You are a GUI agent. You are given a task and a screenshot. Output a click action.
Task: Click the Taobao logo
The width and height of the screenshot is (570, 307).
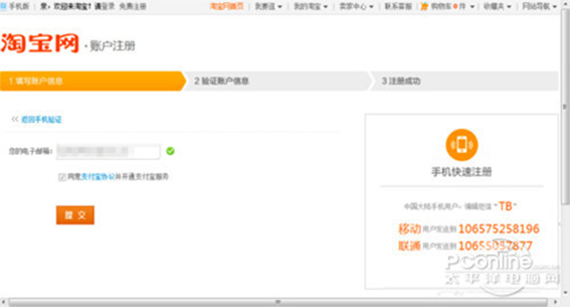pos(40,43)
